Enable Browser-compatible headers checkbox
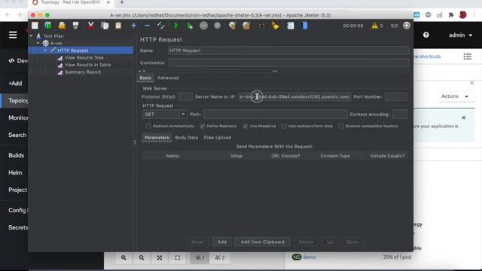The width and height of the screenshot is (482, 271). (x=341, y=126)
